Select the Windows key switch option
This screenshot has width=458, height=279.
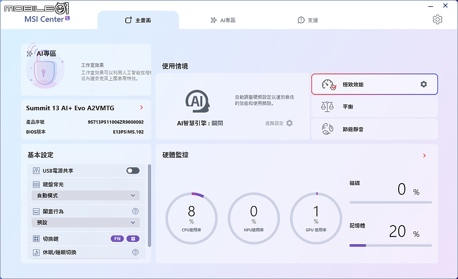133,239
